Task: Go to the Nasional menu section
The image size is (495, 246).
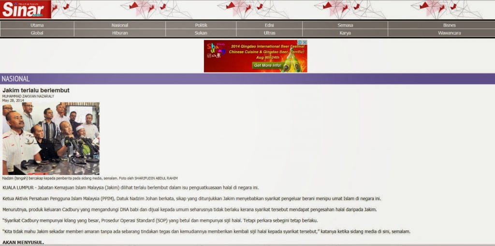Action: tap(120, 25)
